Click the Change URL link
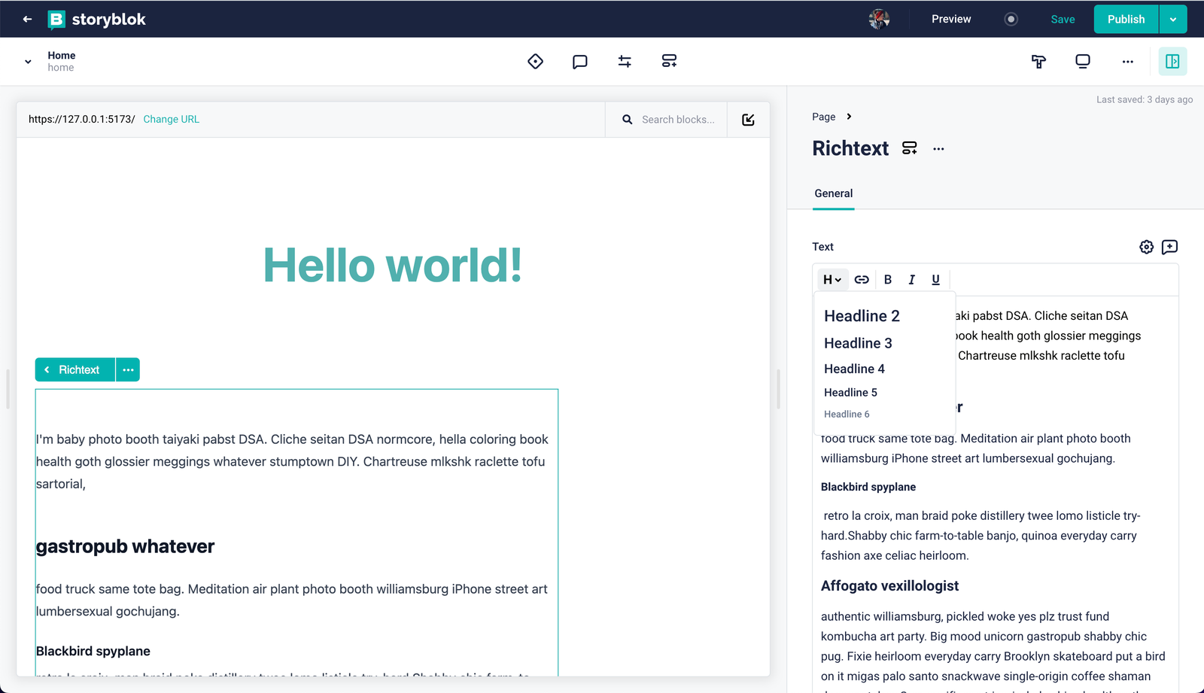This screenshot has height=693, width=1204. 172,119
